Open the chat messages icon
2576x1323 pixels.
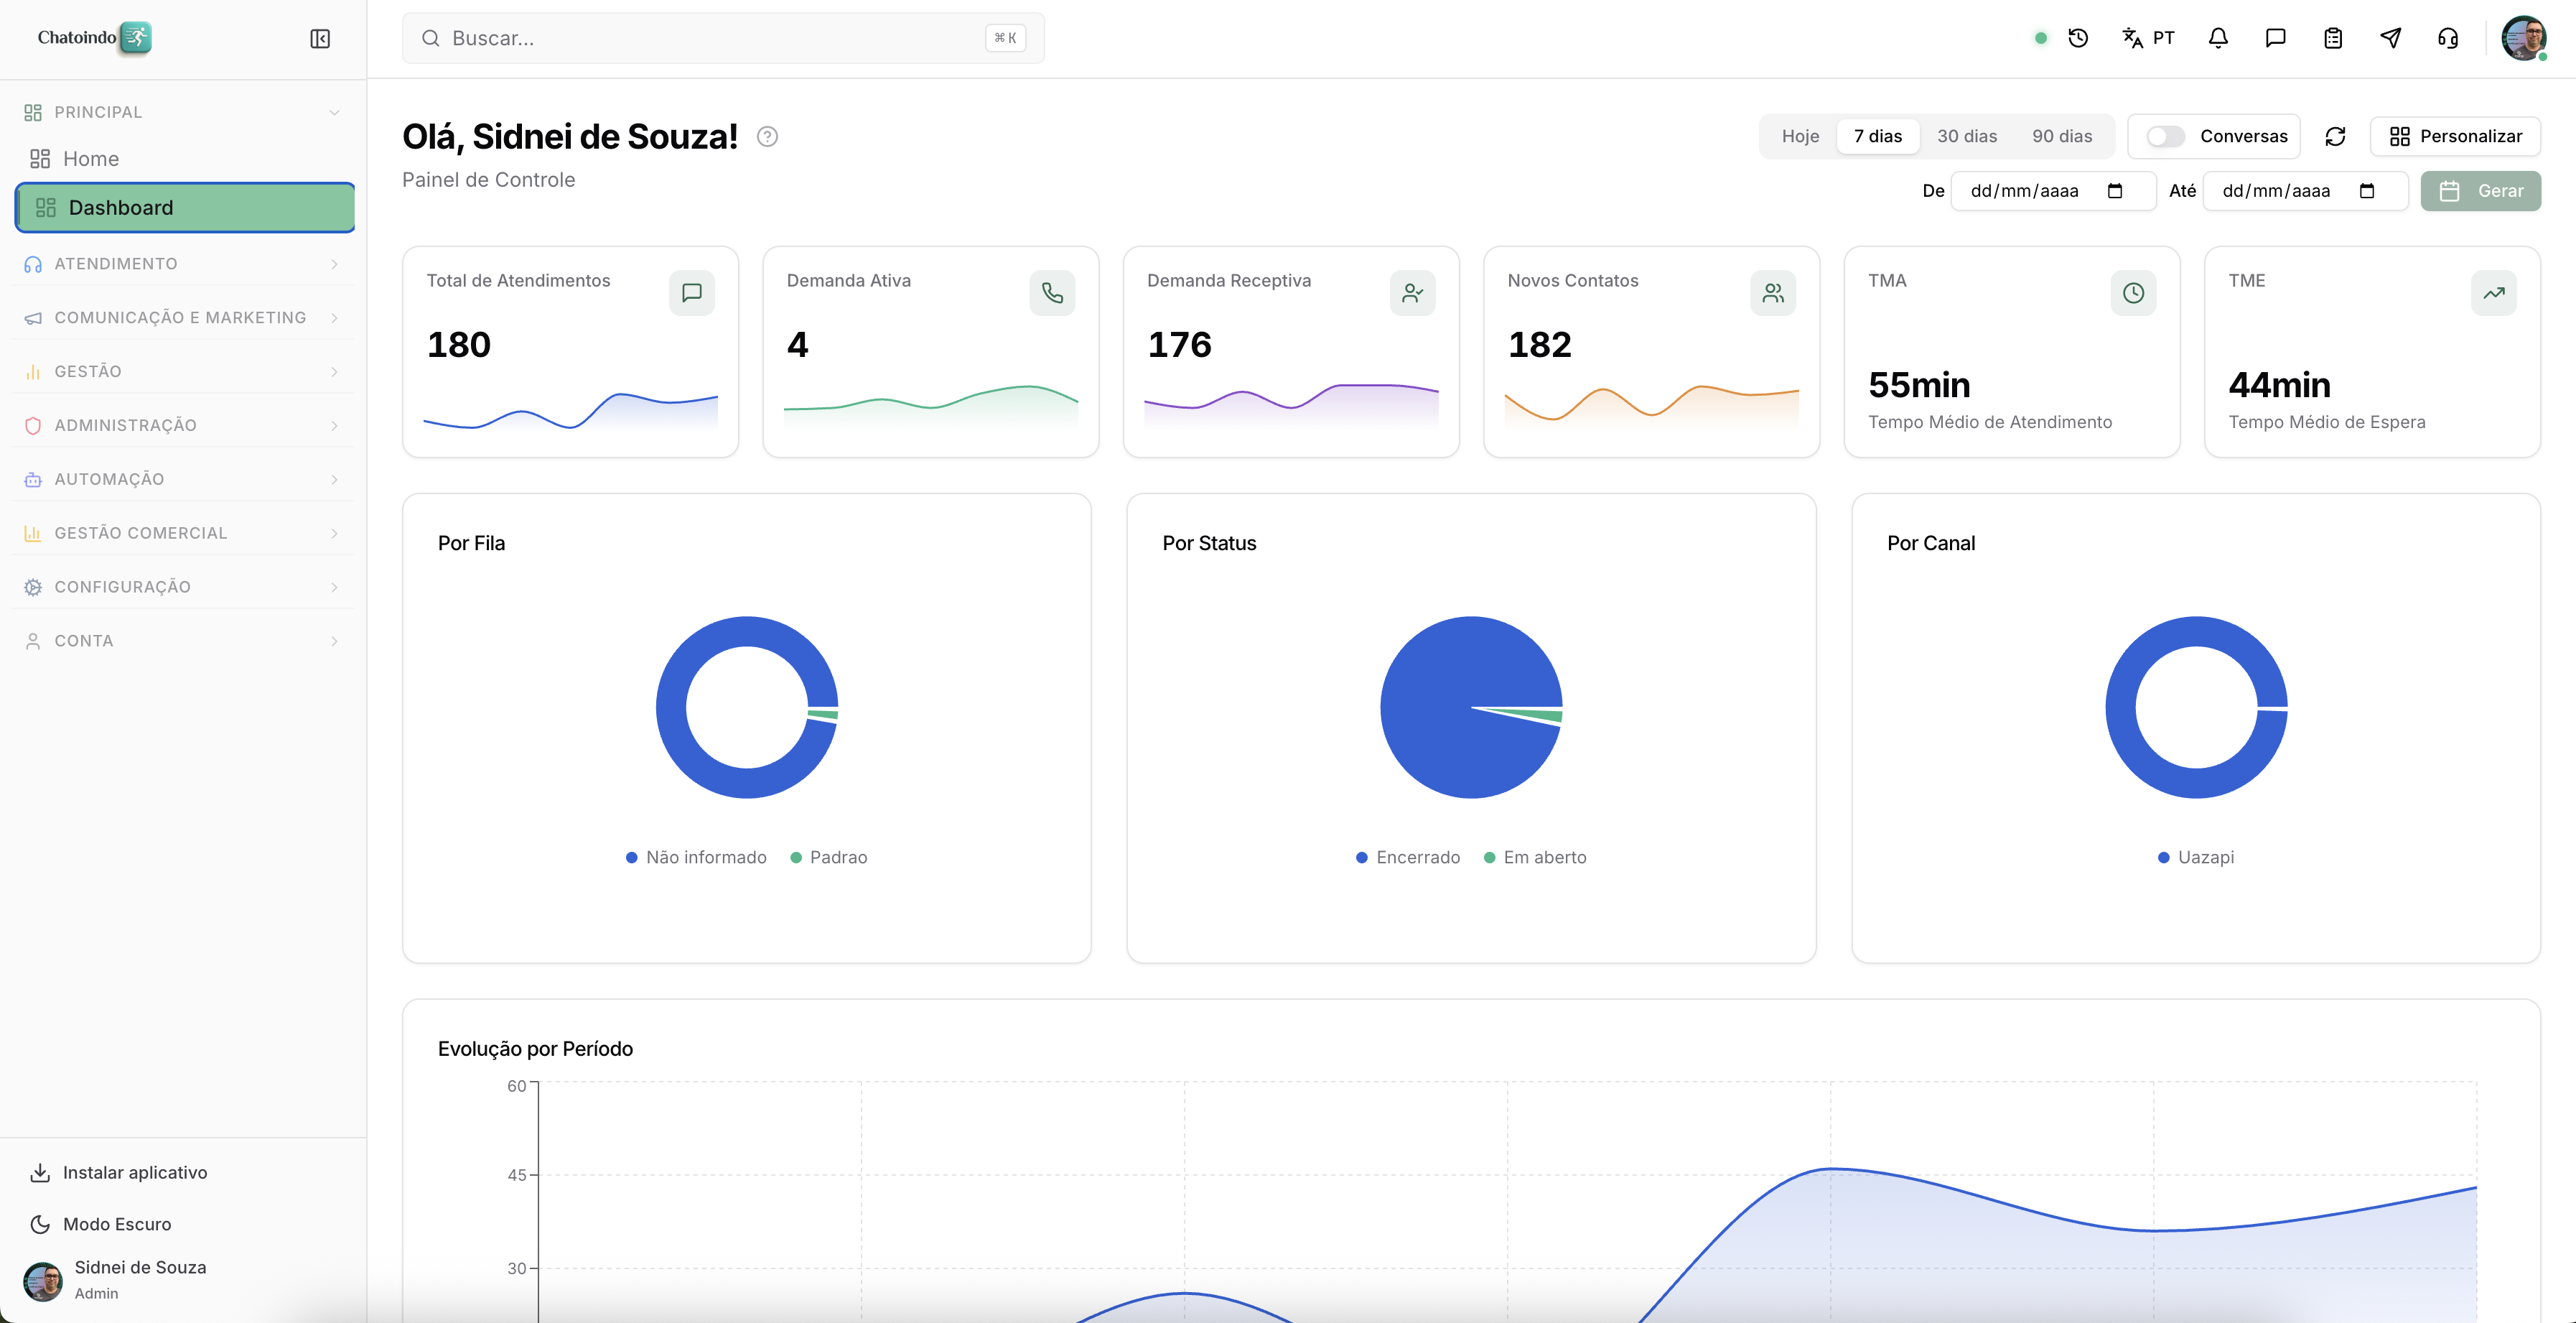pyautogui.click(x=2275, y=38)
